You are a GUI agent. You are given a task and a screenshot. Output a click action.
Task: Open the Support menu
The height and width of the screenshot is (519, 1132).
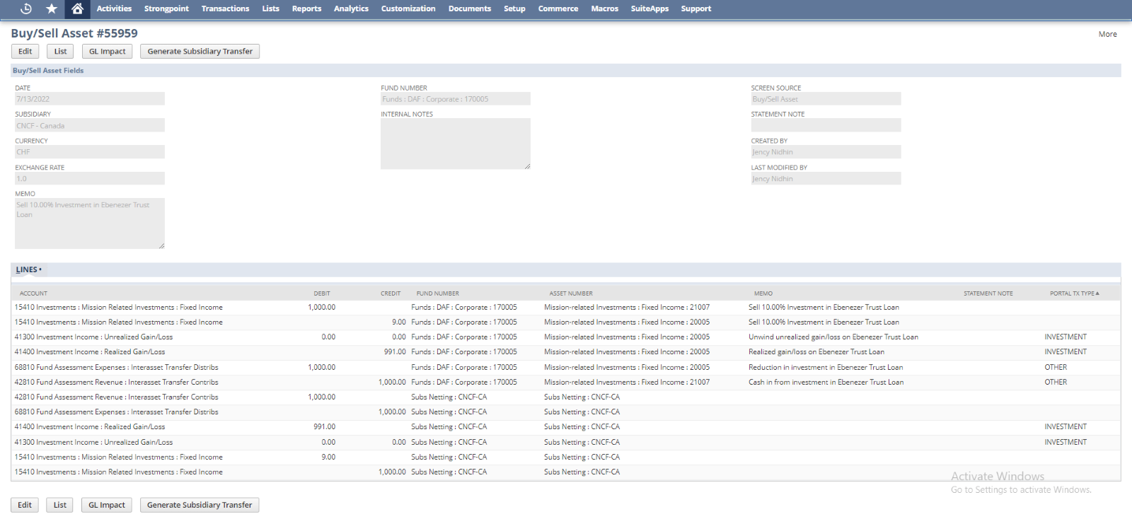[x=695, y=8]
